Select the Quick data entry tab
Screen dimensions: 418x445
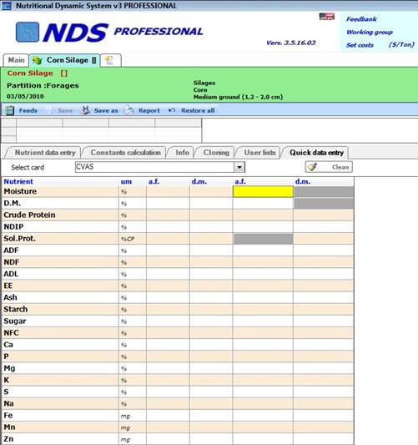[316, 153]
